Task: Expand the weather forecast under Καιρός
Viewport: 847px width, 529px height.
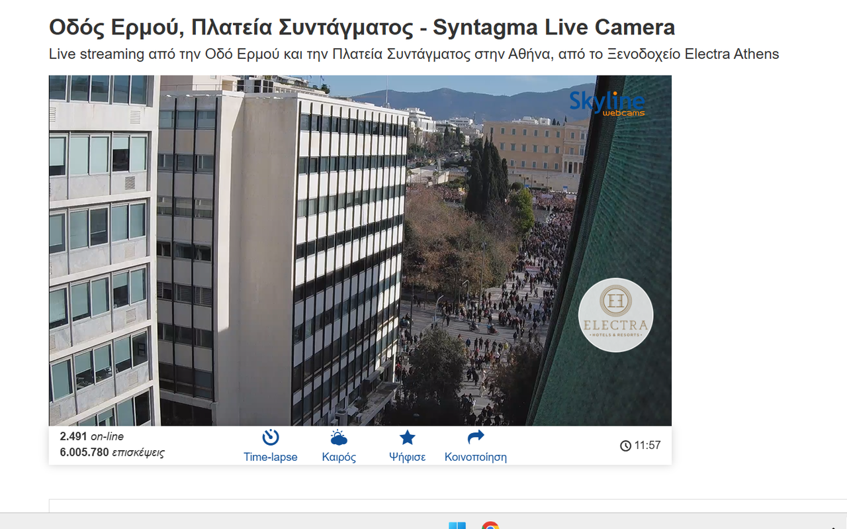Action: tap(338, 456)
